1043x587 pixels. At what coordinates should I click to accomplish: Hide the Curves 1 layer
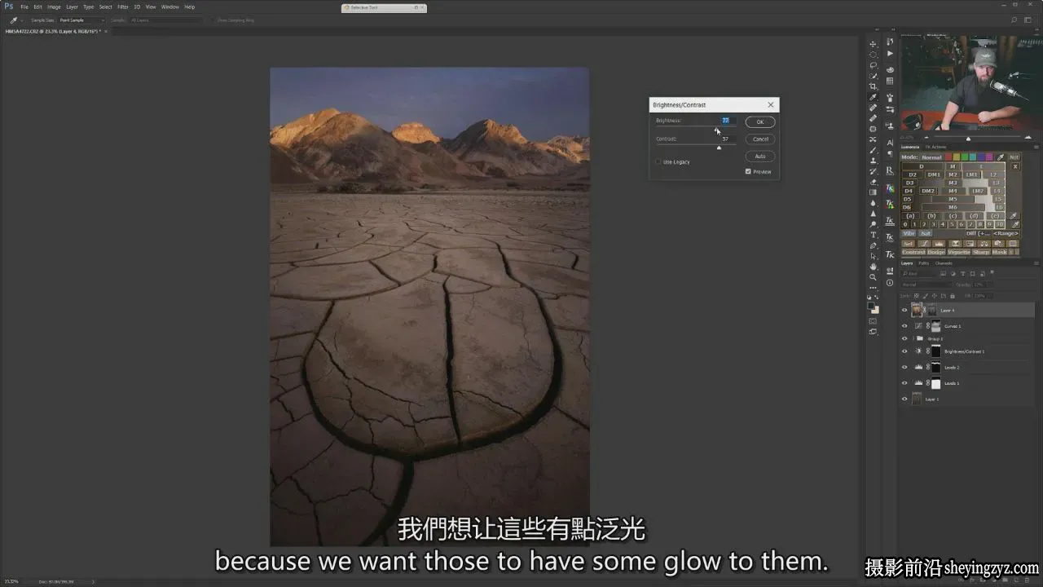coord(904,326)
